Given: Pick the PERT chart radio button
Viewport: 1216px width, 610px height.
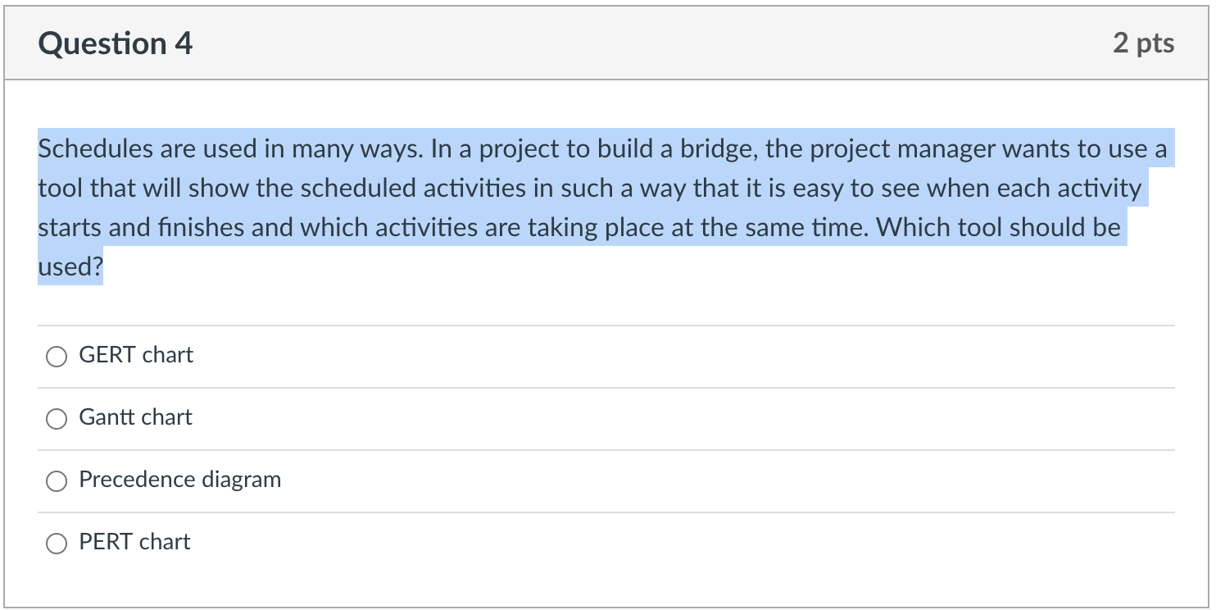Looking at the screenshot, I should (57, 543).
